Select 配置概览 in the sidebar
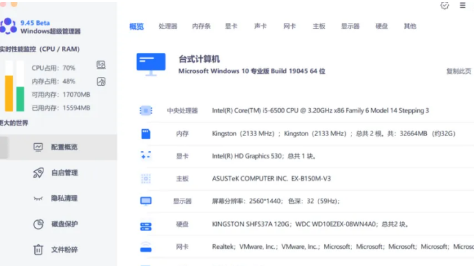Viewport: 474px width, 266px height. (64, 147)
